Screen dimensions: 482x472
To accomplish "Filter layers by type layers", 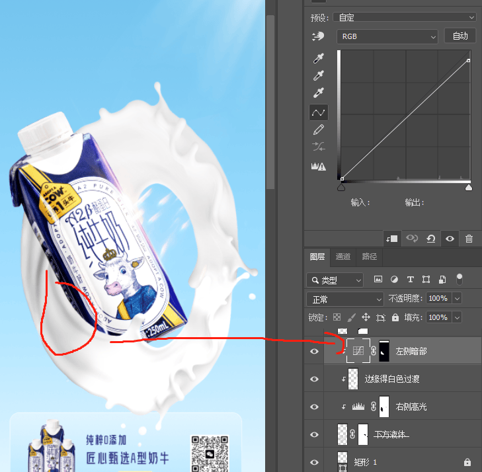I will tap(410, 280).
